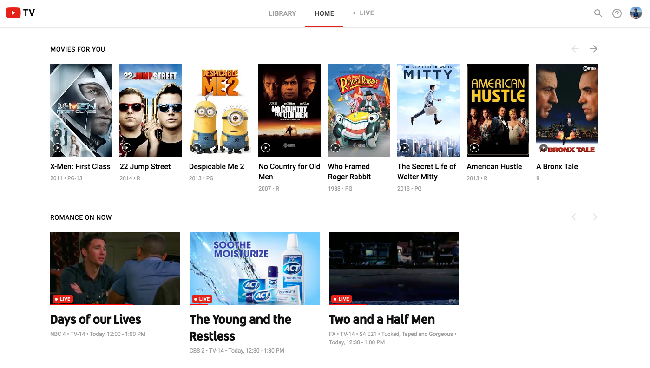Go back with the Romance On Now left arrow

(x=575, y=217)
